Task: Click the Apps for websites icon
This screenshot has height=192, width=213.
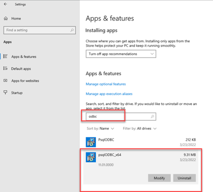Action: (x=6, y=80)
